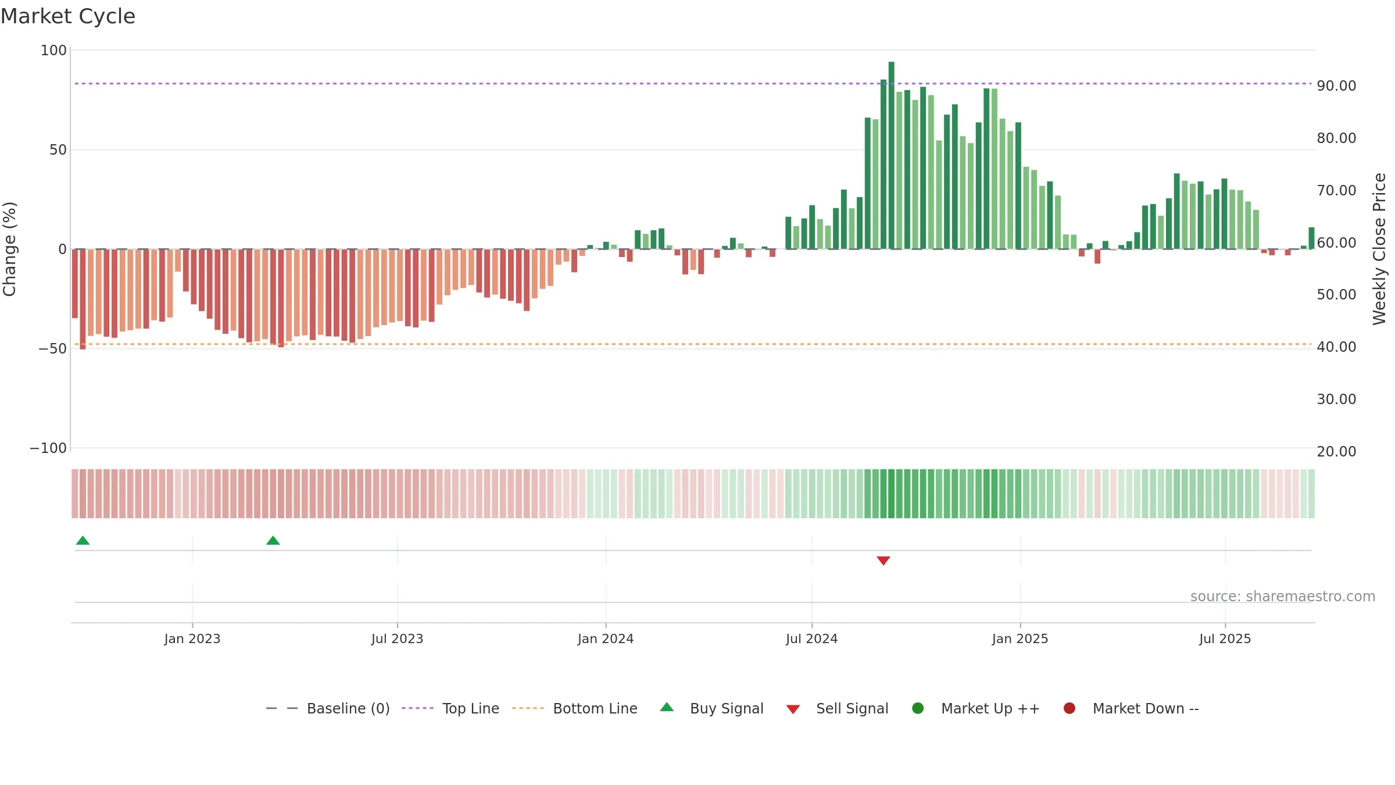Click the Jan 2025 x-axis label
1395x785 pixels.
click(1020, 638)
